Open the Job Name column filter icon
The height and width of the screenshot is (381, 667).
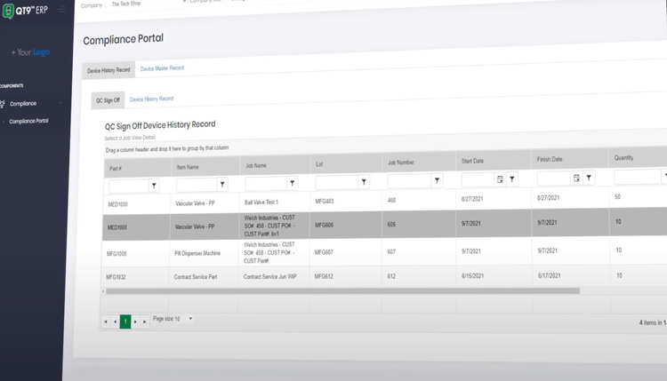tap(293, 184)
